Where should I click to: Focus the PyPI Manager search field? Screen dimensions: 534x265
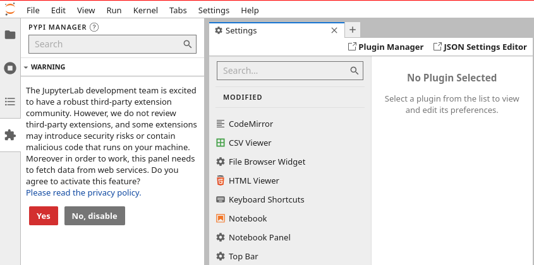(x=112, y=44)
